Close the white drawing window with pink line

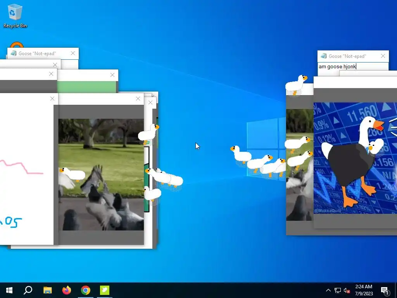52,99
